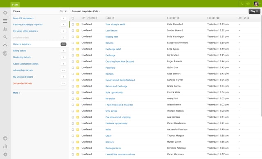Viewport: 262px width, 159px height.
Task: Click the chat bubbles icon in top bar
Action: click(x=248, y=4)
